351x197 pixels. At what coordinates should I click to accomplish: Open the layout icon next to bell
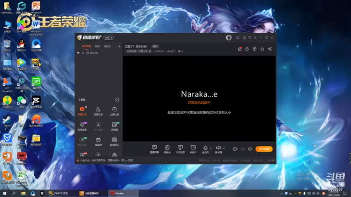tap(254, 49)
